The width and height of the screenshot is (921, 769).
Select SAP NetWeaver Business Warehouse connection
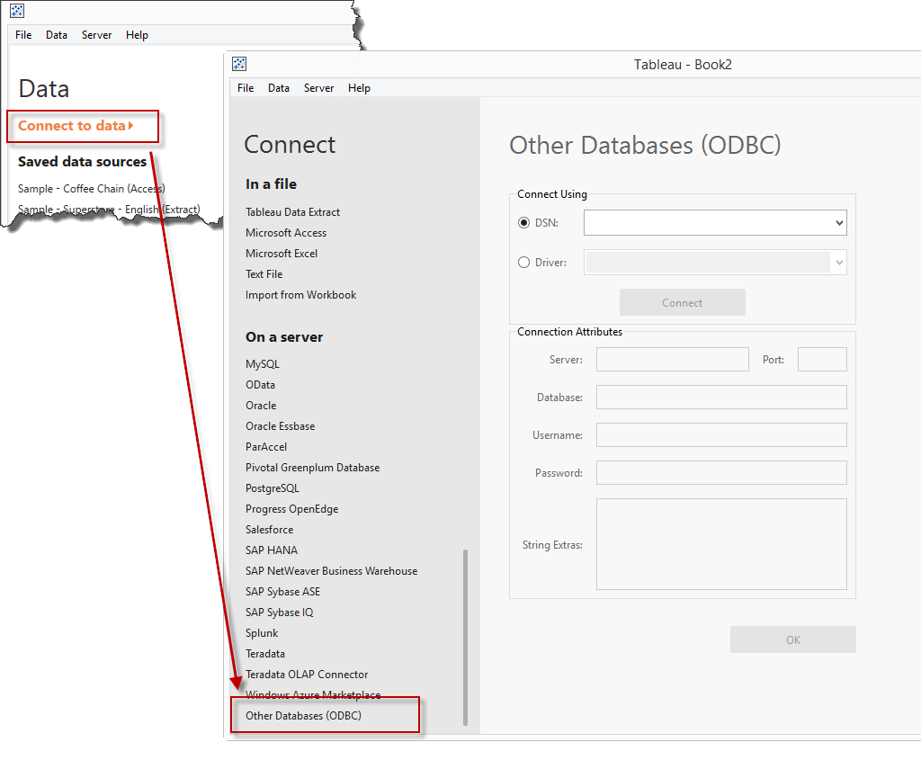pyautogui.click(x=331, y=570)
